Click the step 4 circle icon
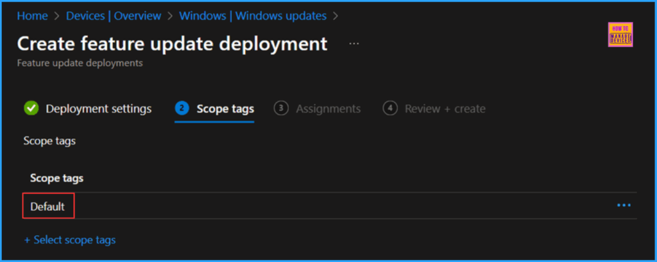 point(389,108)
